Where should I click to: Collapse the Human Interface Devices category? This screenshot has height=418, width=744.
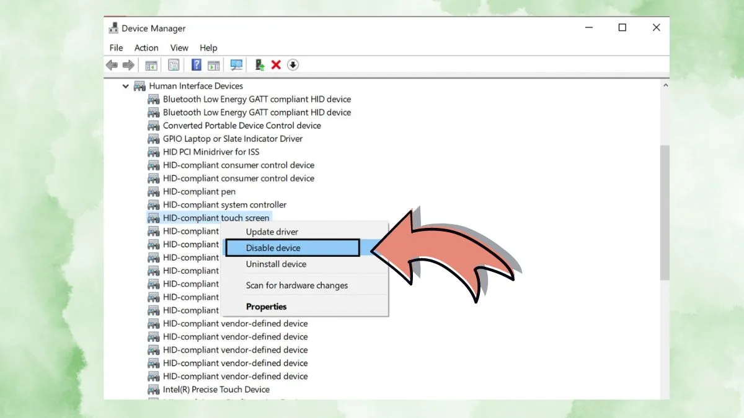pos(126,86)
